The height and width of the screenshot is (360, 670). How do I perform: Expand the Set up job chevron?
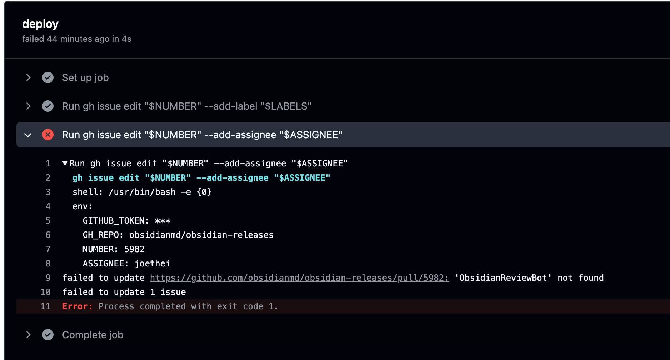coord(28,77)
